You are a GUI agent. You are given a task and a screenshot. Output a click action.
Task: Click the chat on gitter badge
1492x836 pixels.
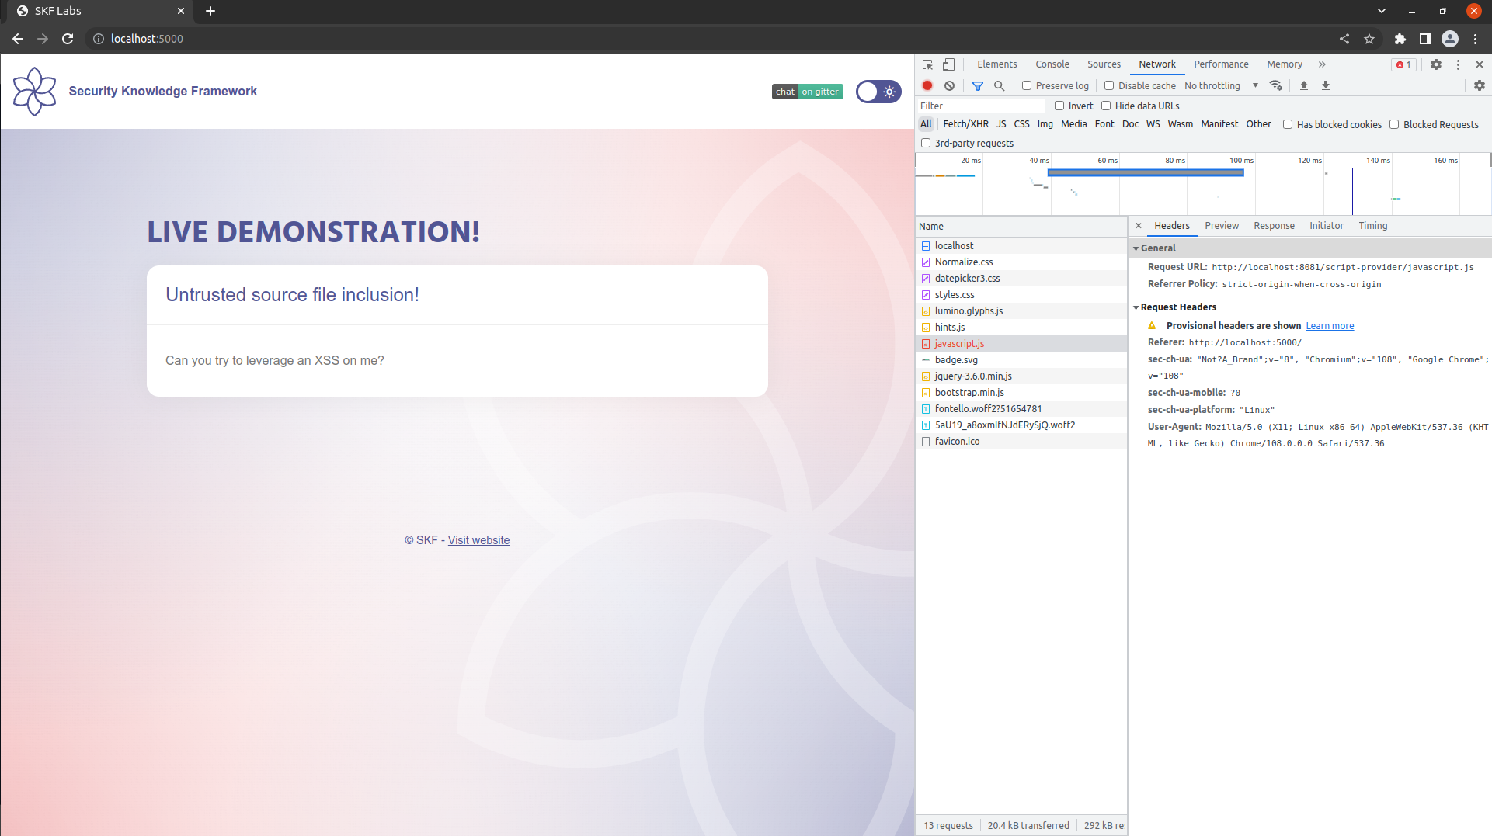pyautogui.click(x=808, y=92)
